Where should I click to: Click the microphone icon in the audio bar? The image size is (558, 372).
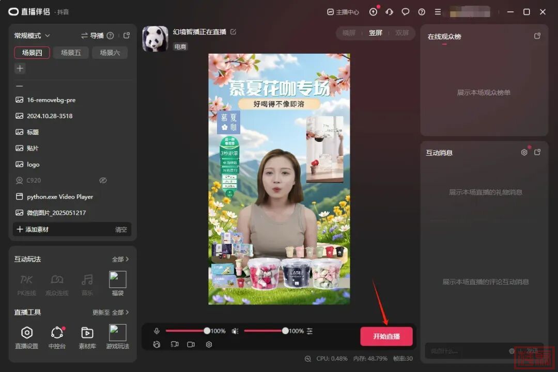tap(157, 331)
